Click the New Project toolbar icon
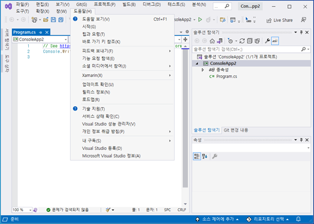This screenshot has width=314, height=224. 34,20
